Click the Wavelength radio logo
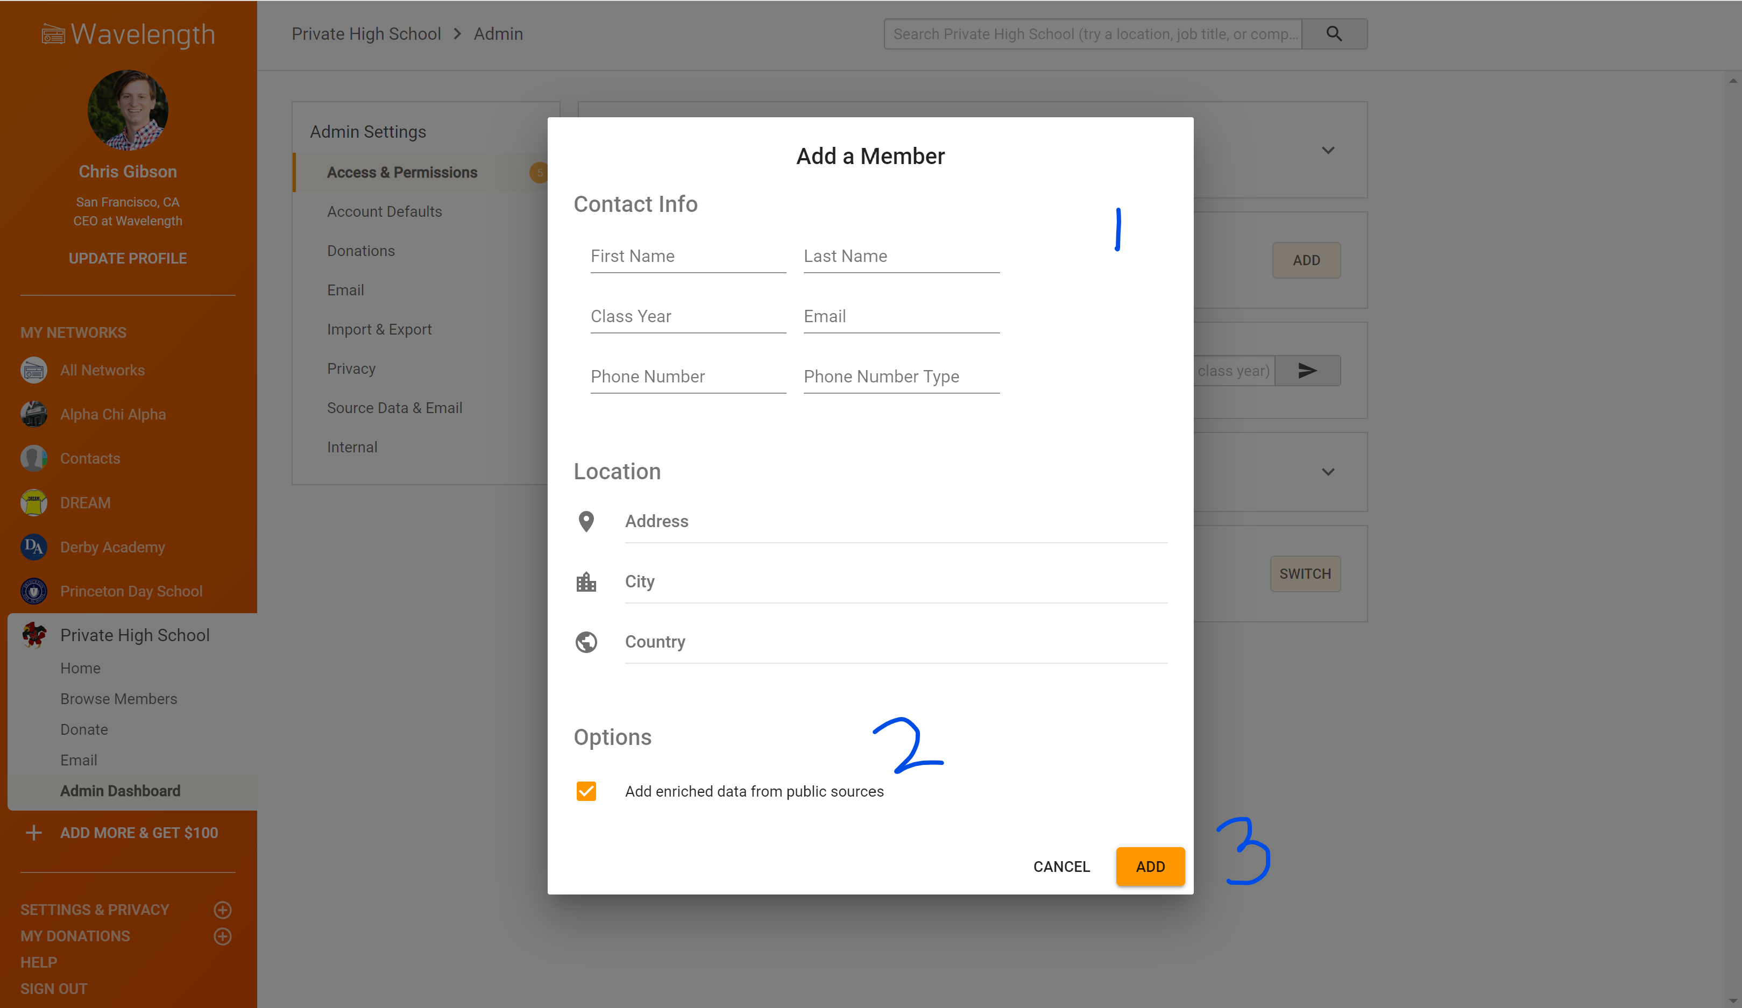The height and width of the screenshot is (1008, 1742). [x=53, y=34]
